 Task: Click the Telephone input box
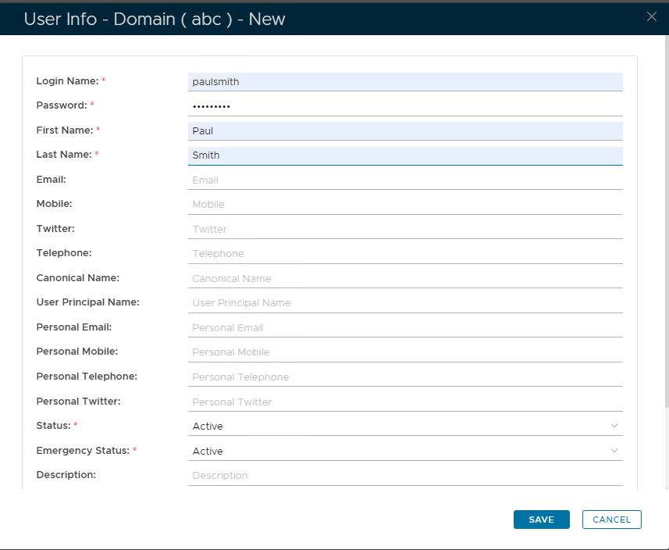click(x=404, y=254)
